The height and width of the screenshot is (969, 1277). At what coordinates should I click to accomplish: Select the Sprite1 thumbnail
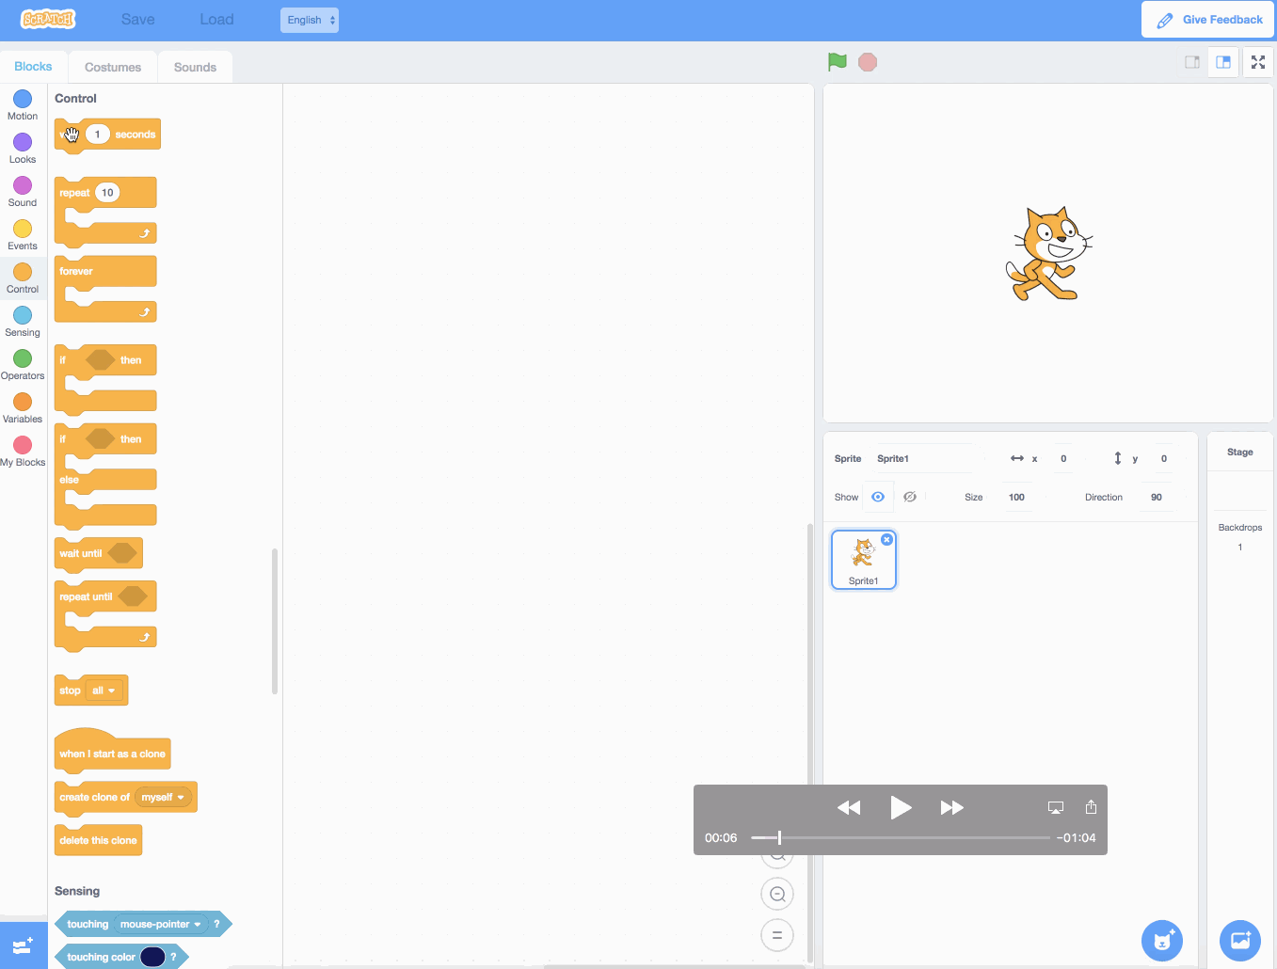point(864,560)
